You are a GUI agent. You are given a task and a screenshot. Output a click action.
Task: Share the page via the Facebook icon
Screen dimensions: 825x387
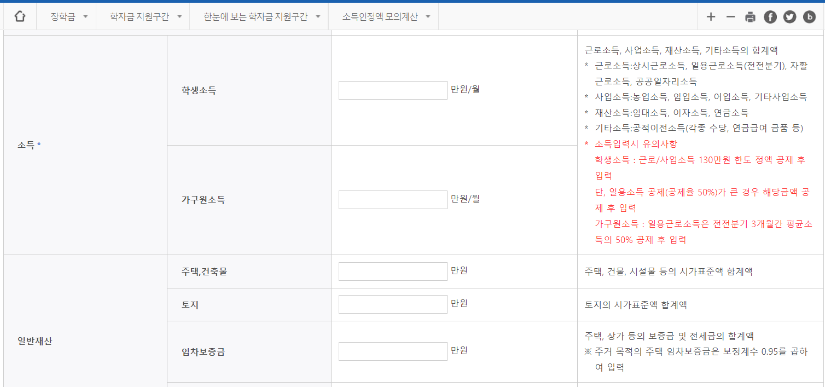pyautogui.click(x=770, y=16)
